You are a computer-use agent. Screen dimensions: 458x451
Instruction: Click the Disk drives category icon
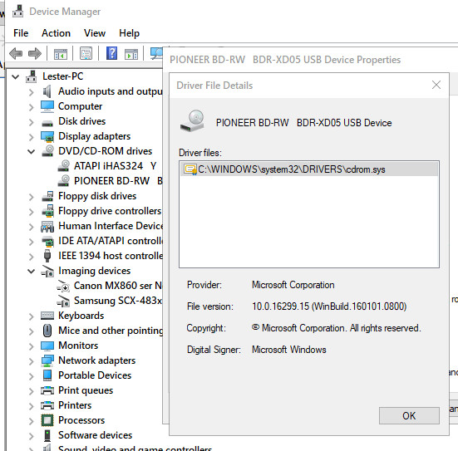coord(47,123)
